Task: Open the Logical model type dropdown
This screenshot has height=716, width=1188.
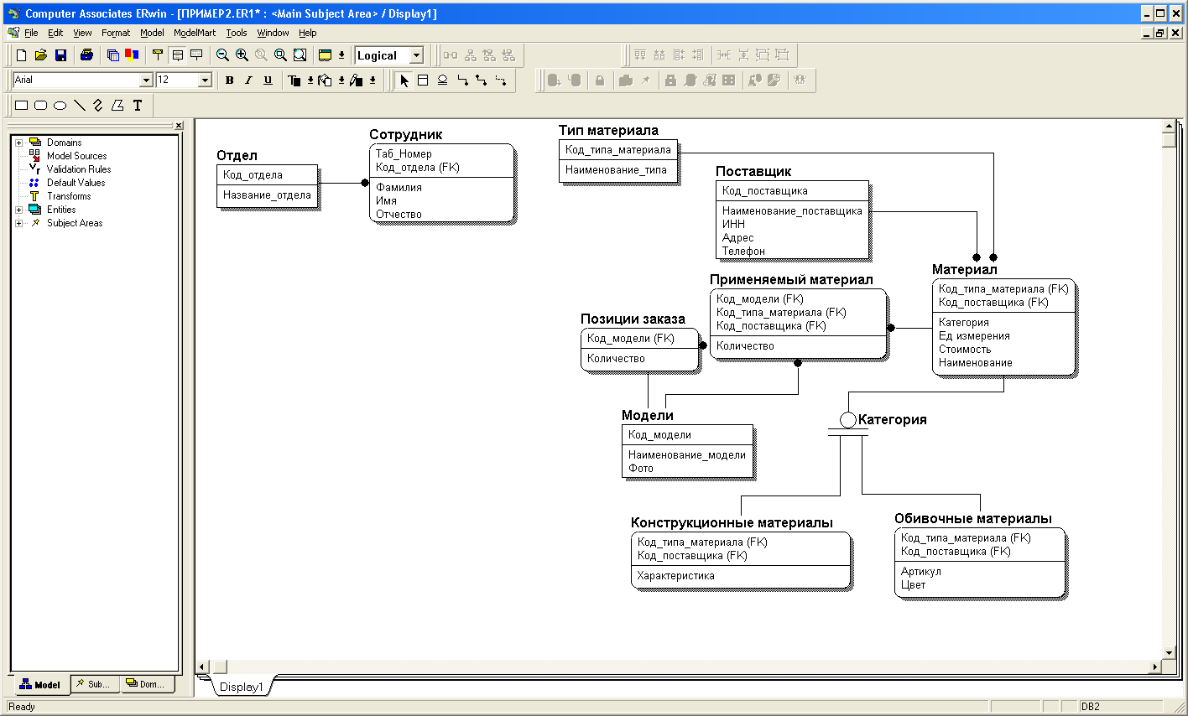Action: tap(416, 55)
